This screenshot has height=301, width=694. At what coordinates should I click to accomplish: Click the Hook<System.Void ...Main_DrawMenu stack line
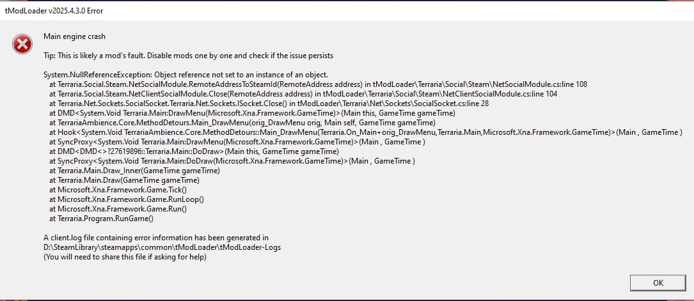coord(365,132)
